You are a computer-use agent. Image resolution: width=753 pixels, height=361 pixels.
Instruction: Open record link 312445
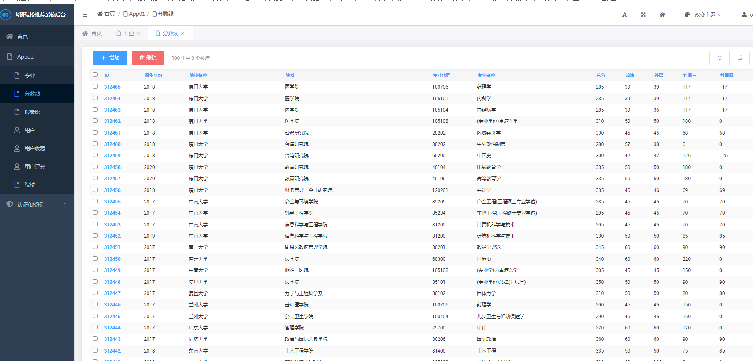(112, 317)
